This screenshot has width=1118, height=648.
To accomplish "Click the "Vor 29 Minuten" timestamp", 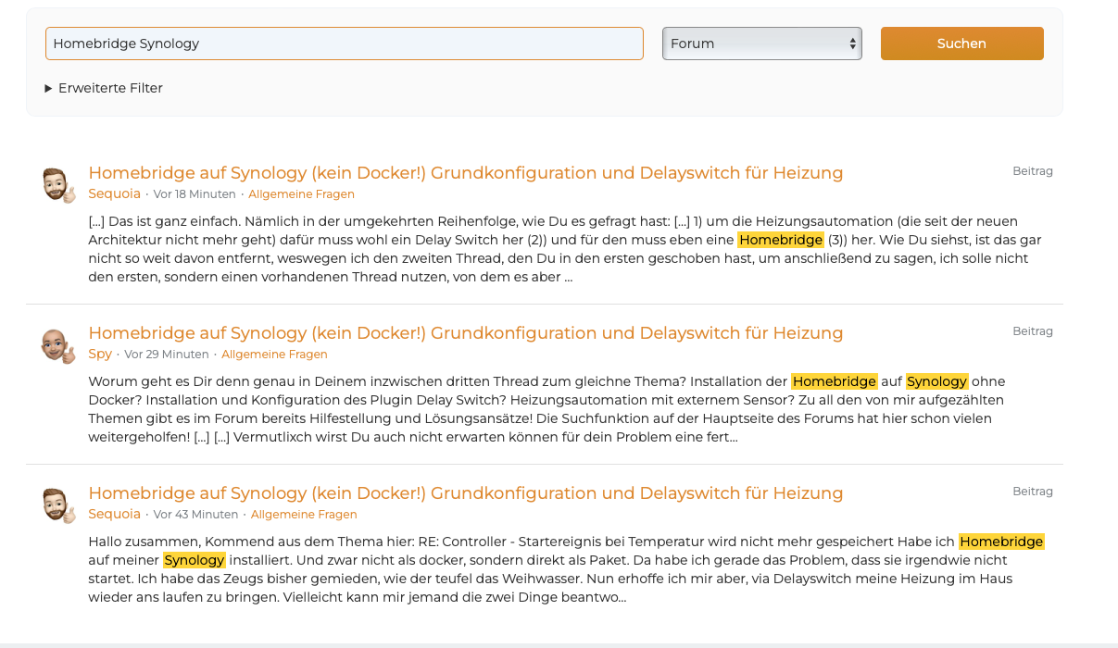I will pyautogui.click(x=167, y=355).
